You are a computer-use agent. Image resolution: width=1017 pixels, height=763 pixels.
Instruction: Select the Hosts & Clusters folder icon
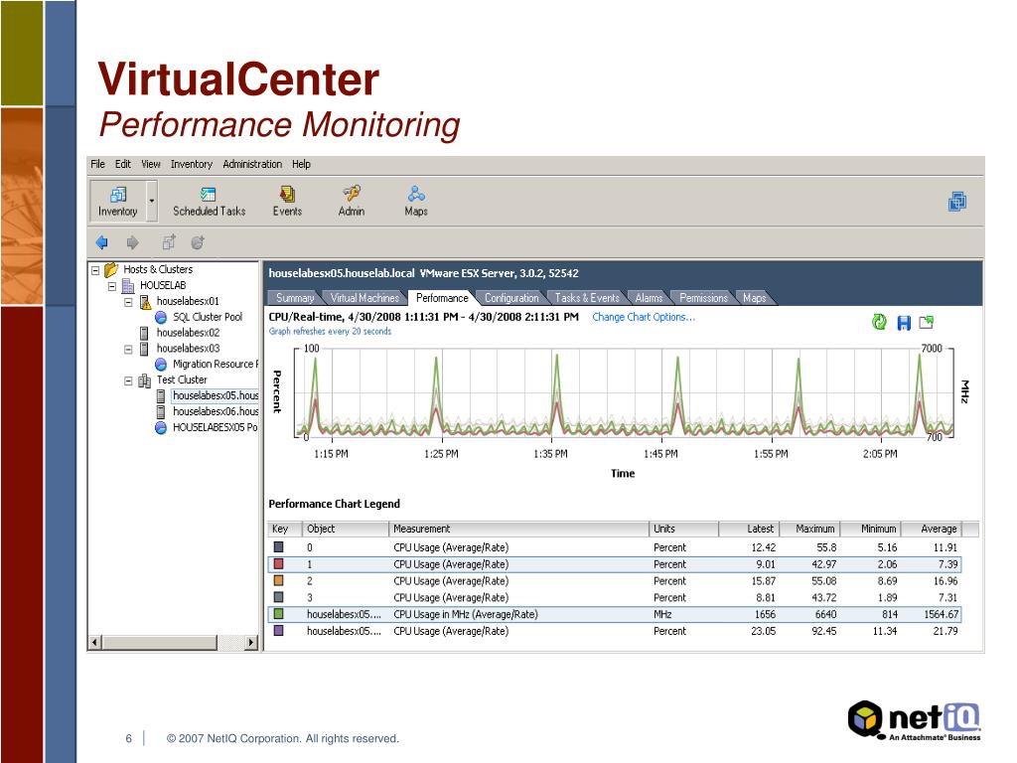[111, 269]
